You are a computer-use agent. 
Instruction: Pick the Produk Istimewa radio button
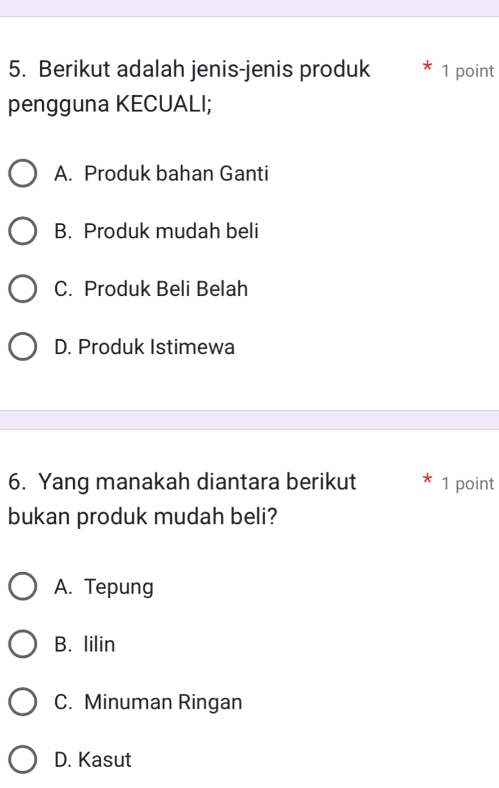(x=23, y=348)
